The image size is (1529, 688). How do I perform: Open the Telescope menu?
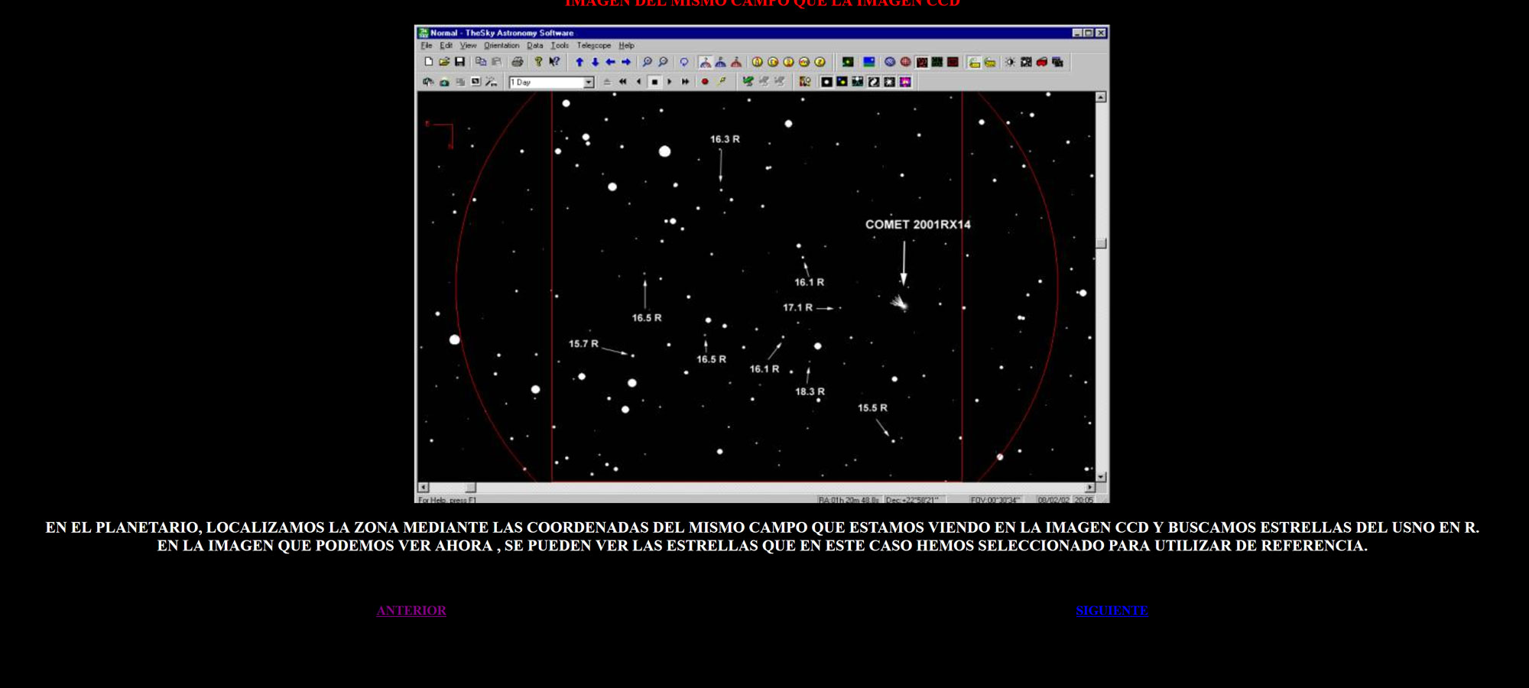click(x=594, y=46)
